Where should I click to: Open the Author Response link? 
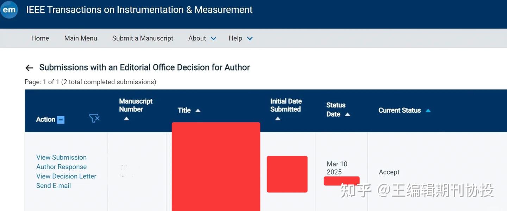point(61,167)
